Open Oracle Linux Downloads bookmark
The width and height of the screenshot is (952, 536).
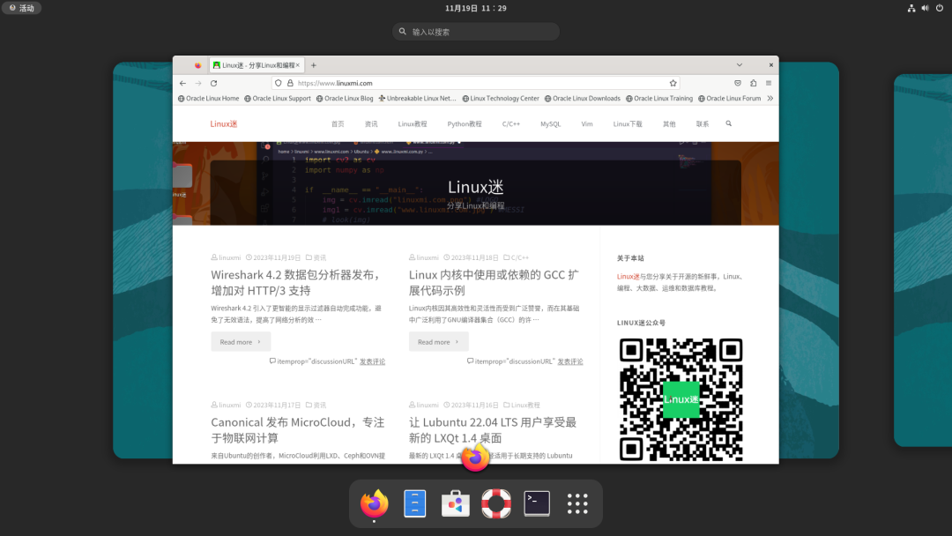(583, 99)
